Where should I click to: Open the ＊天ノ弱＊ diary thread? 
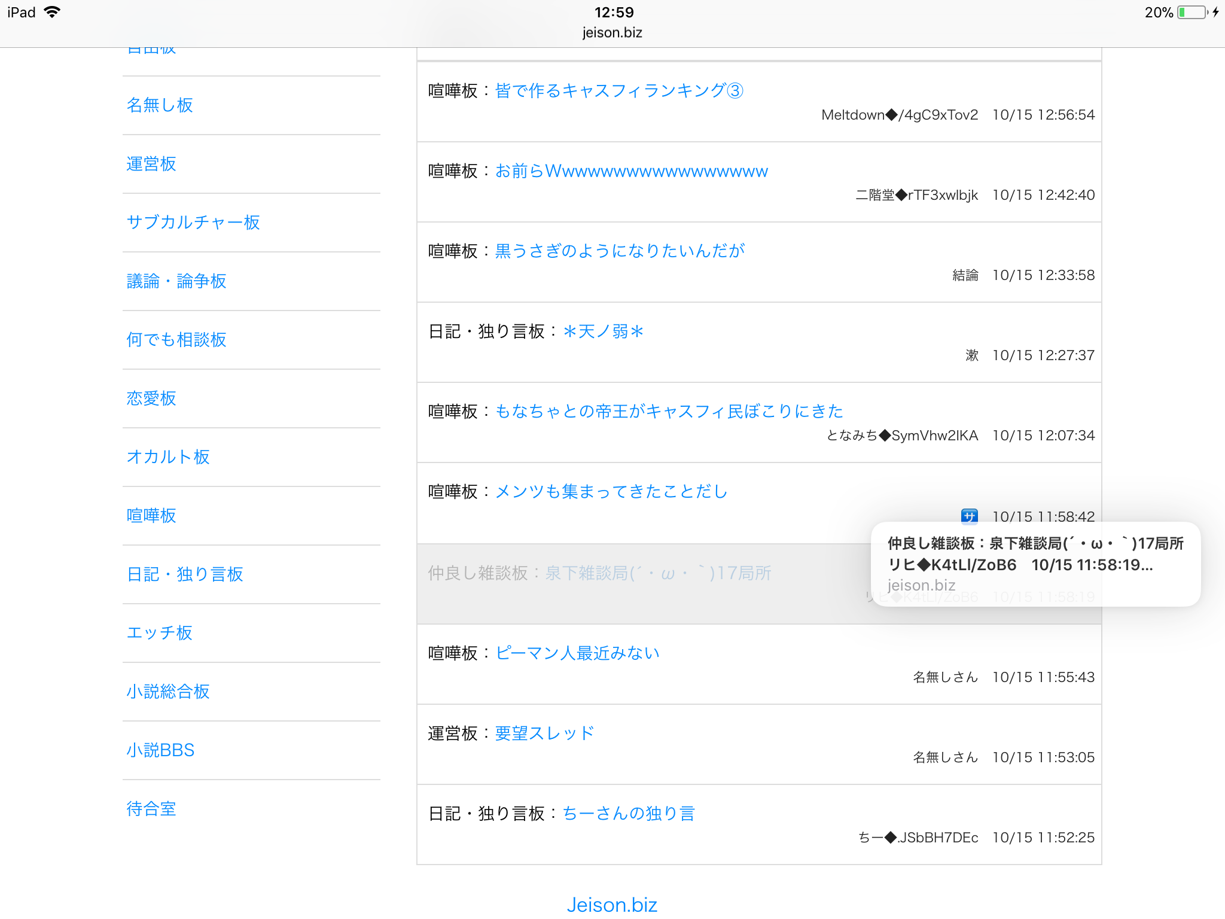pos(603,331)
